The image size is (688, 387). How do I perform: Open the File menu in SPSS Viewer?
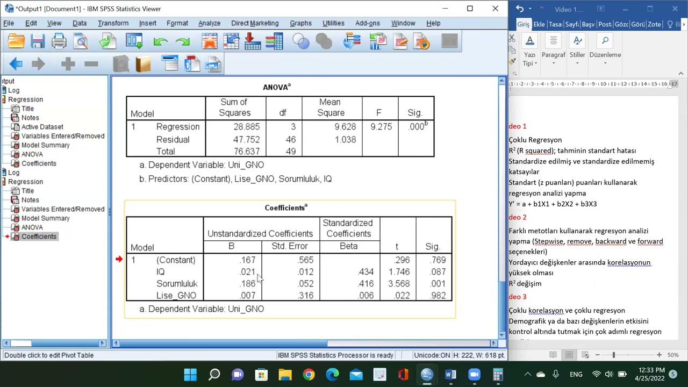[9, 23]
